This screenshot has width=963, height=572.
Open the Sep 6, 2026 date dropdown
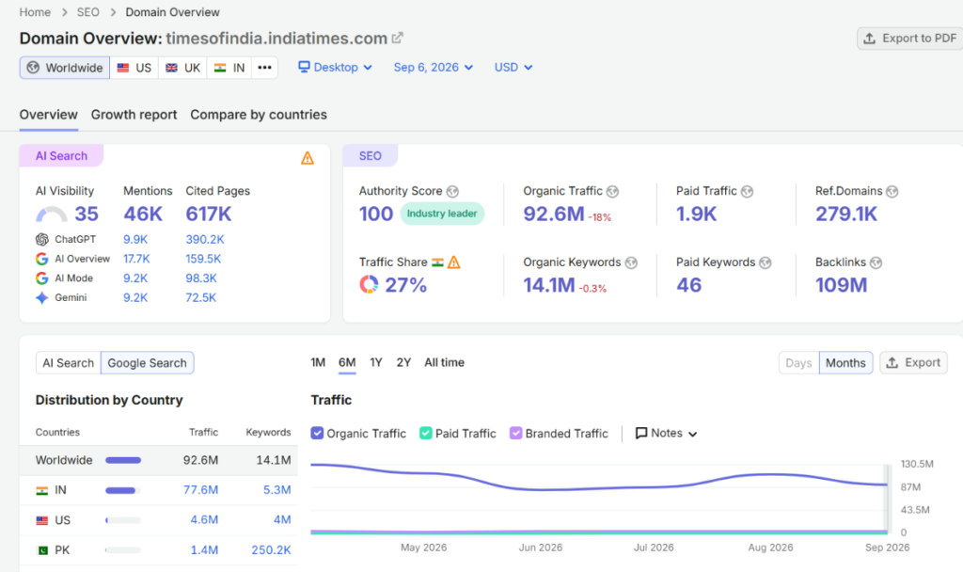pyautogui.click(x=434, y=68)
